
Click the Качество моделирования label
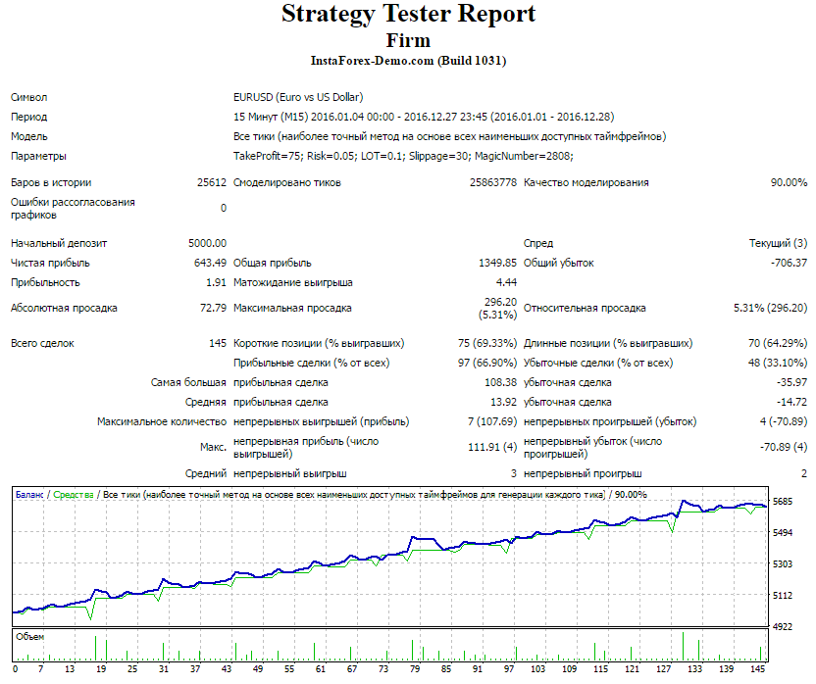tap(586, 182)
